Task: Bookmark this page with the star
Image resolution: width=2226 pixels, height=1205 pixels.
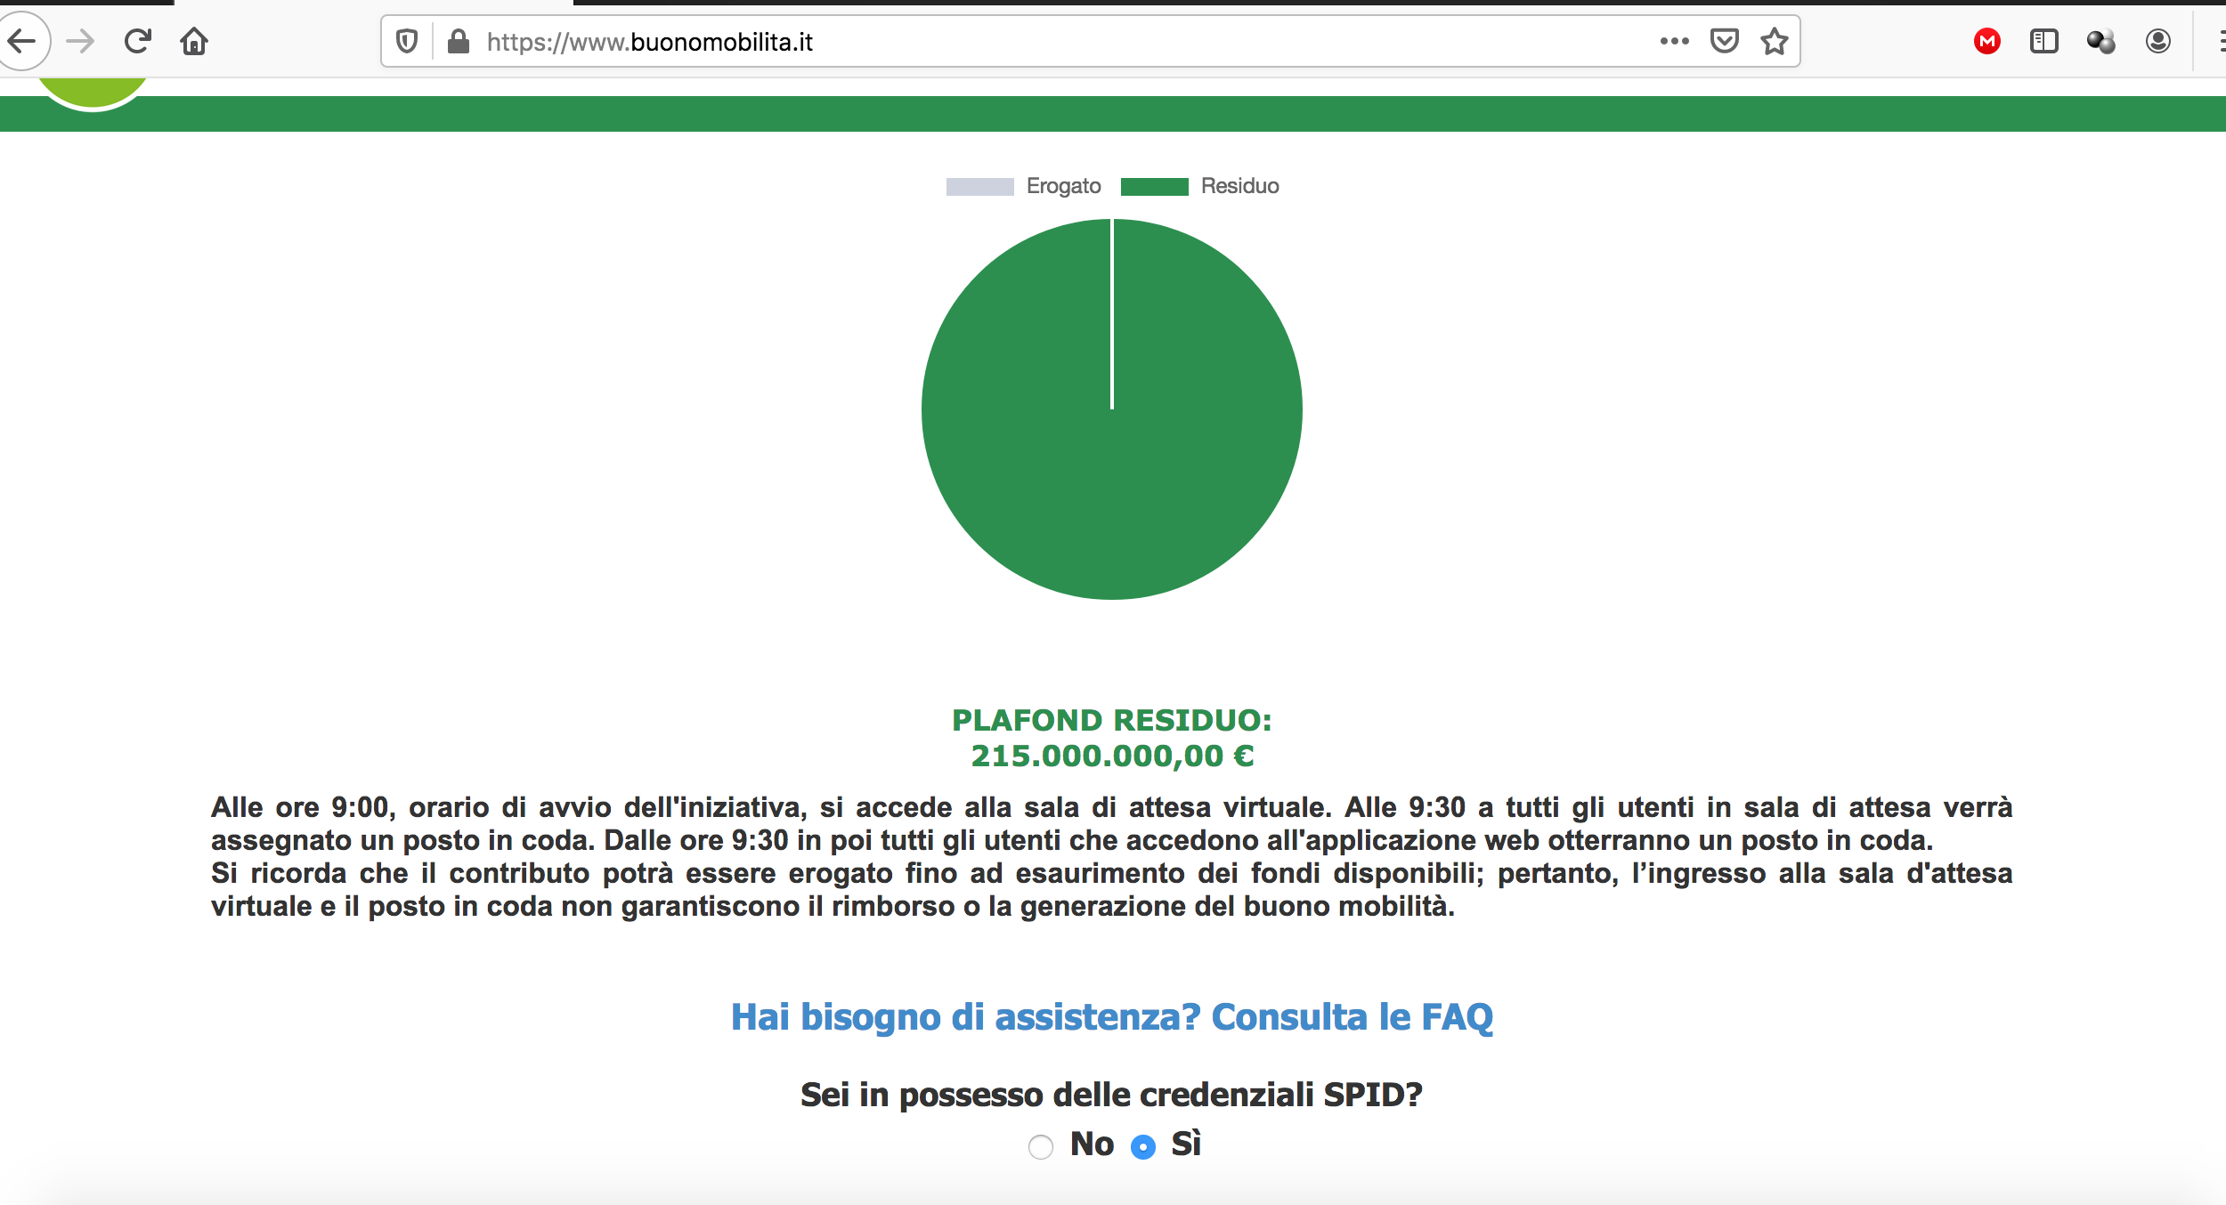Action: click(1775, 41)
